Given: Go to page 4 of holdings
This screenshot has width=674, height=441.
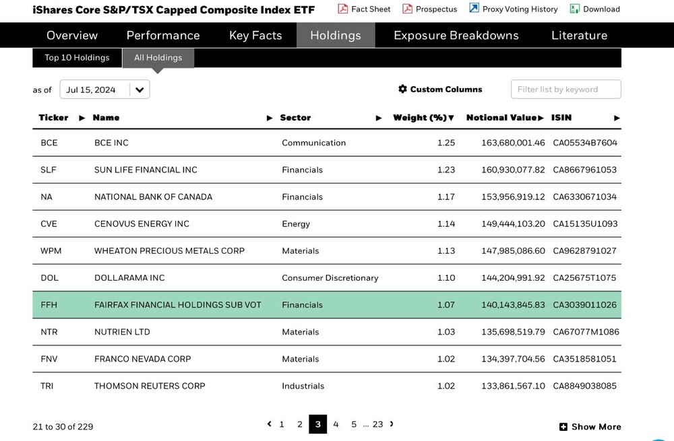Looking at the screenshot, I should [336, 424].
